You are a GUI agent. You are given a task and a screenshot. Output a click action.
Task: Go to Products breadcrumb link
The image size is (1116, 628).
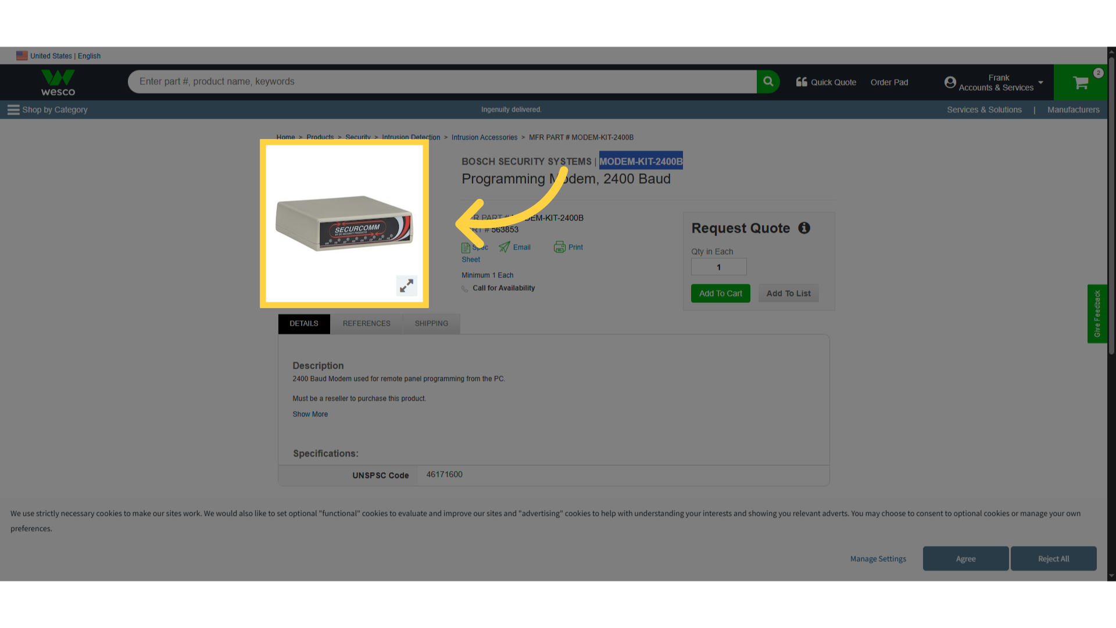(x=320, y=138)
